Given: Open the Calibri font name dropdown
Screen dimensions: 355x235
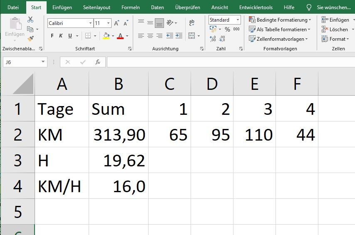Looking at the screenshot, I should pos(90,23).
